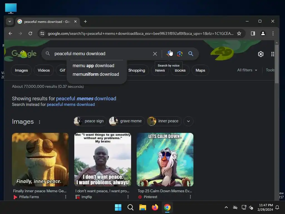Open 'I don't want peace' result title

click(x=102, y=191)
